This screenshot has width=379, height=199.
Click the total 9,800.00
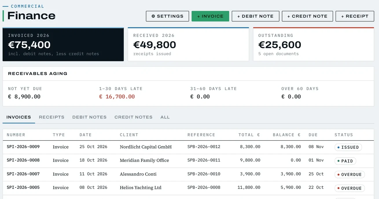pos(250,160)
